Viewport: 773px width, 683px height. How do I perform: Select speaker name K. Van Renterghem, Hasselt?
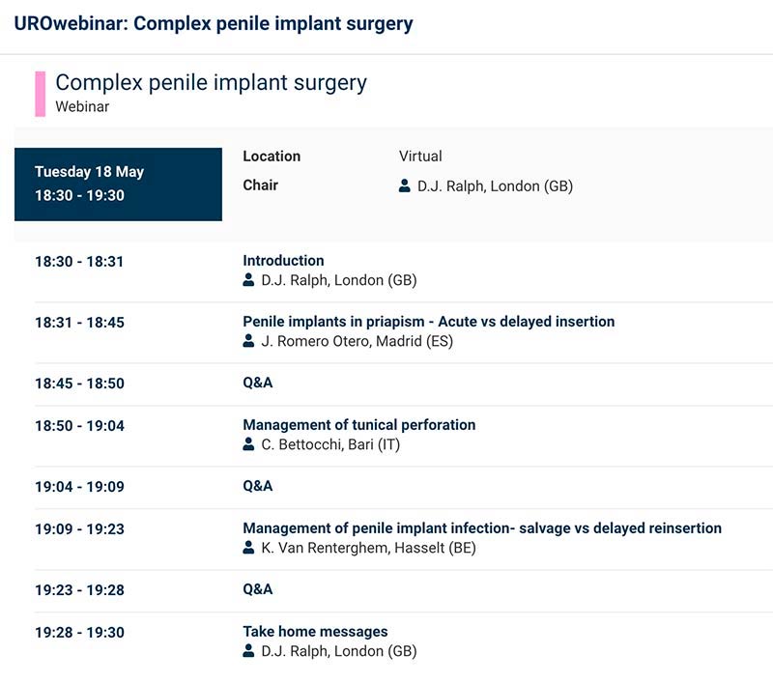coord(368,549)
